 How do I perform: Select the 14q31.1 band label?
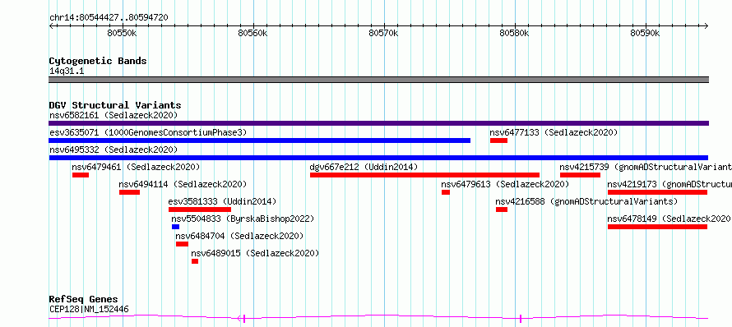coord(67,71)
